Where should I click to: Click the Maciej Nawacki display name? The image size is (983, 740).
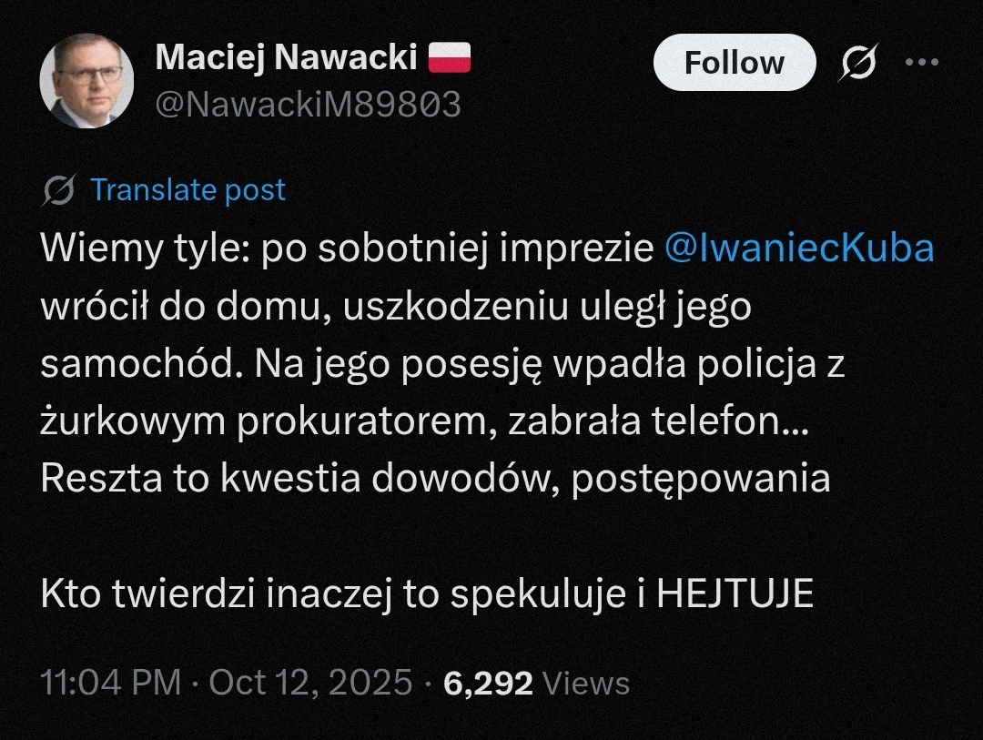[286, 59]
